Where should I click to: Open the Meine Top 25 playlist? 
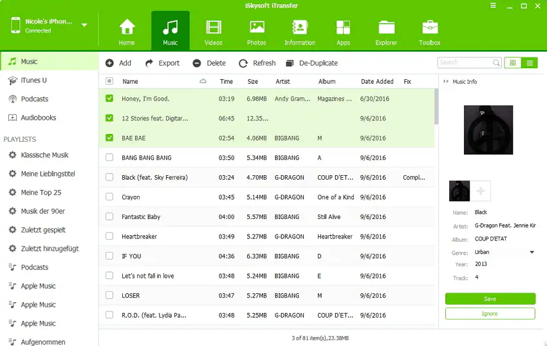pos(49,193)
